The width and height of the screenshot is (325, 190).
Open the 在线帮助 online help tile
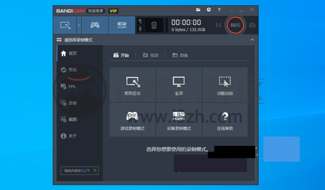pyautogui.click(x=225, y=120)
